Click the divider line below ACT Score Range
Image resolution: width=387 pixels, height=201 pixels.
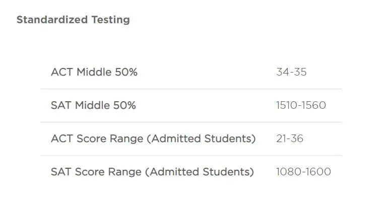tap(191, 155)
